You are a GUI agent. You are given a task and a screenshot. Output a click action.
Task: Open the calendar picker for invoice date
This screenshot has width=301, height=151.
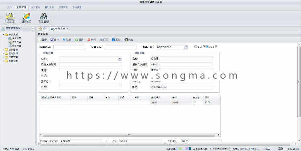click(186, 47)
